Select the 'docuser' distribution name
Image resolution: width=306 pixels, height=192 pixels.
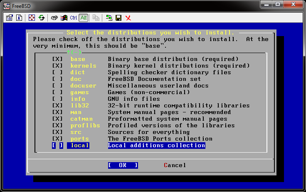point(83,85)
